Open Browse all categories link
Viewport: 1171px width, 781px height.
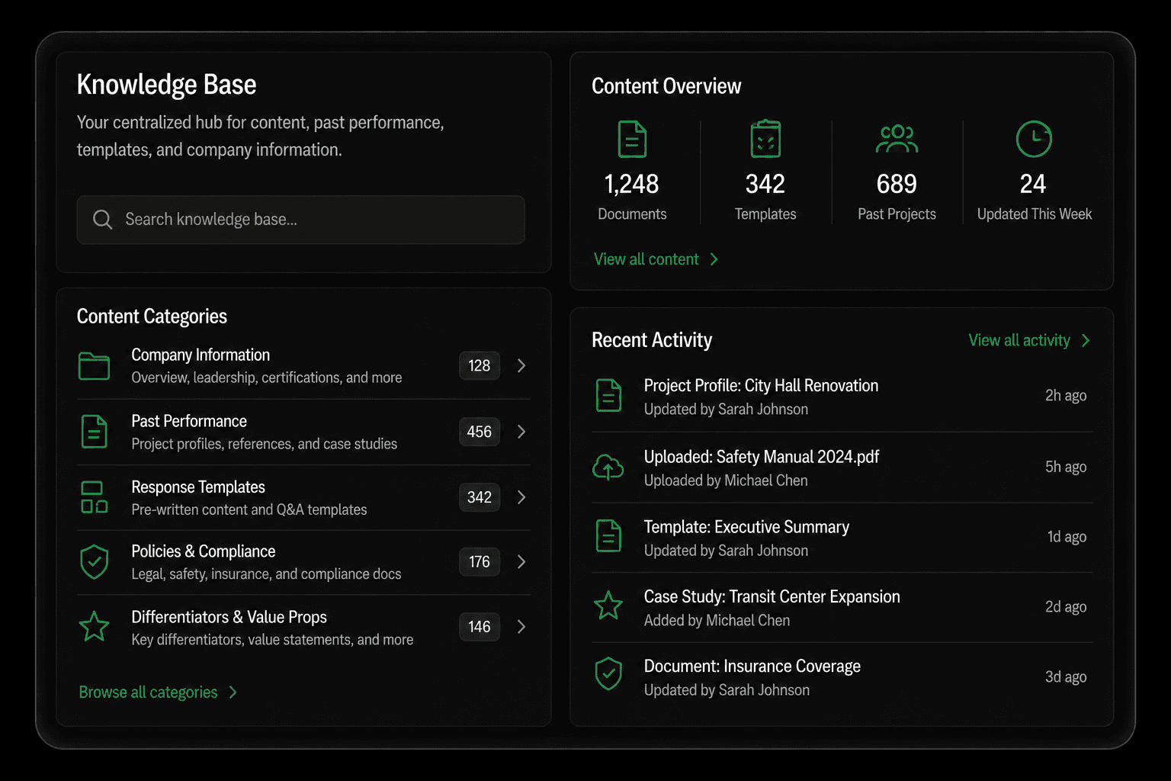[x=149, y=693]
